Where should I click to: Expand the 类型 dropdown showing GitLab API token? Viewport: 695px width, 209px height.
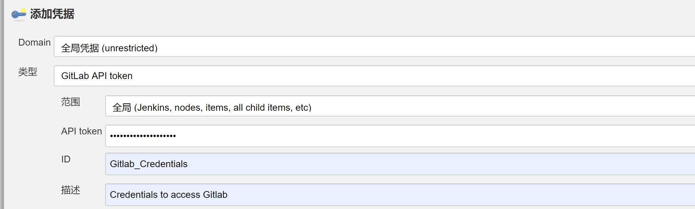click(374, 76)
